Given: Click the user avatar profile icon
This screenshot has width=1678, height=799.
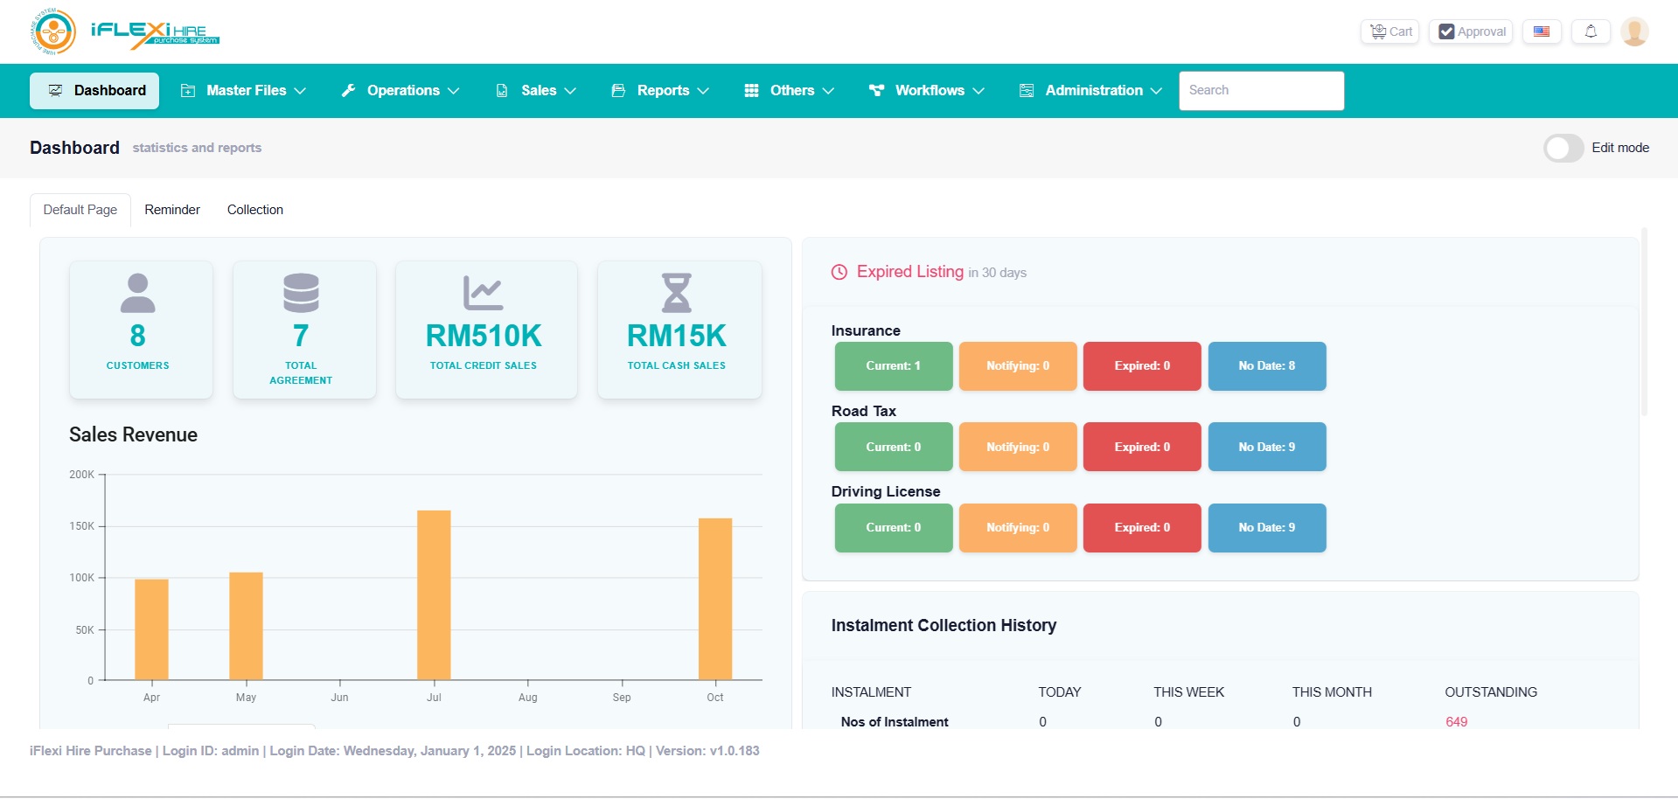Looking at the screenshot, I should click(1633, 31).
